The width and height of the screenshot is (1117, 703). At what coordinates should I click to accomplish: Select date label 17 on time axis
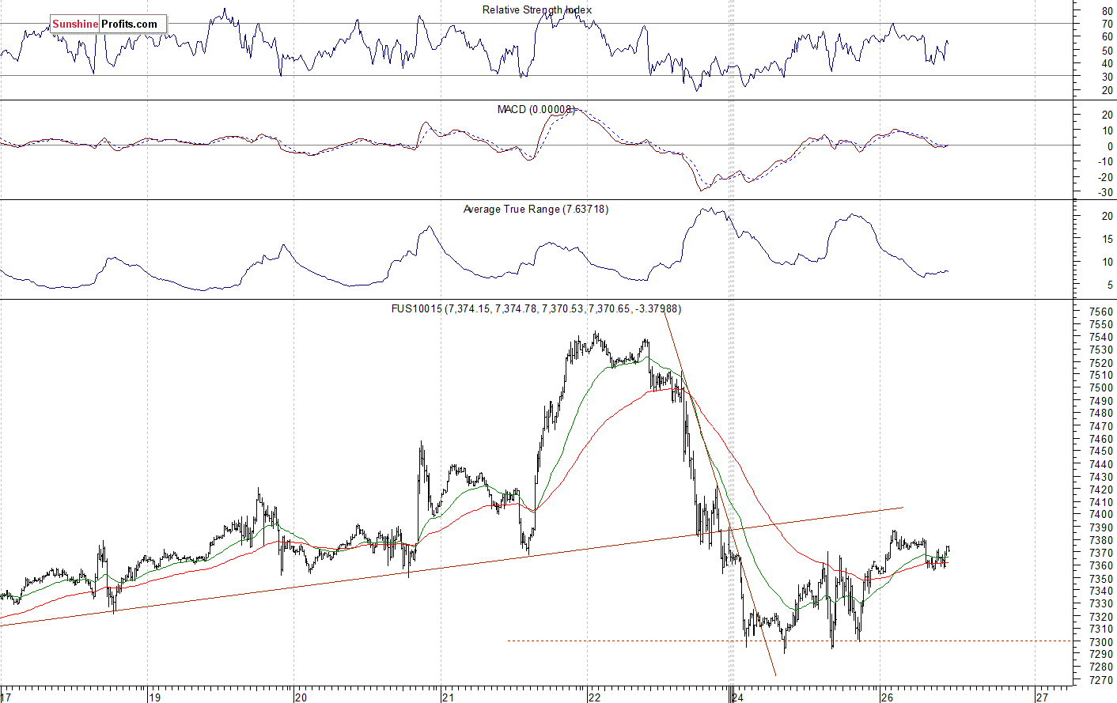(x=6, y=697)
